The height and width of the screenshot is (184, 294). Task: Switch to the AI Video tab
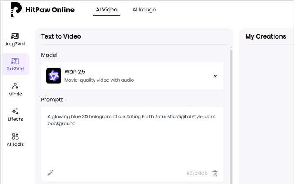[x=106, y=9]
